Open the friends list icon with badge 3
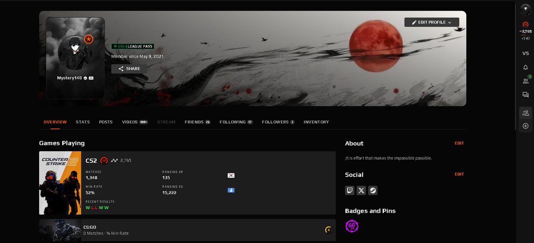The image size is (534, 243). [526, 81]
